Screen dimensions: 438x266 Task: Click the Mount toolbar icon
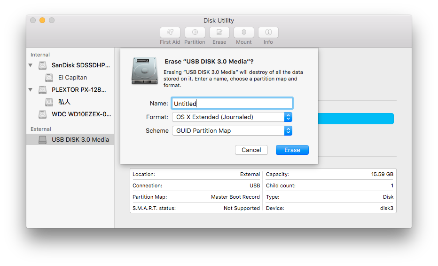tap(244, 32)
